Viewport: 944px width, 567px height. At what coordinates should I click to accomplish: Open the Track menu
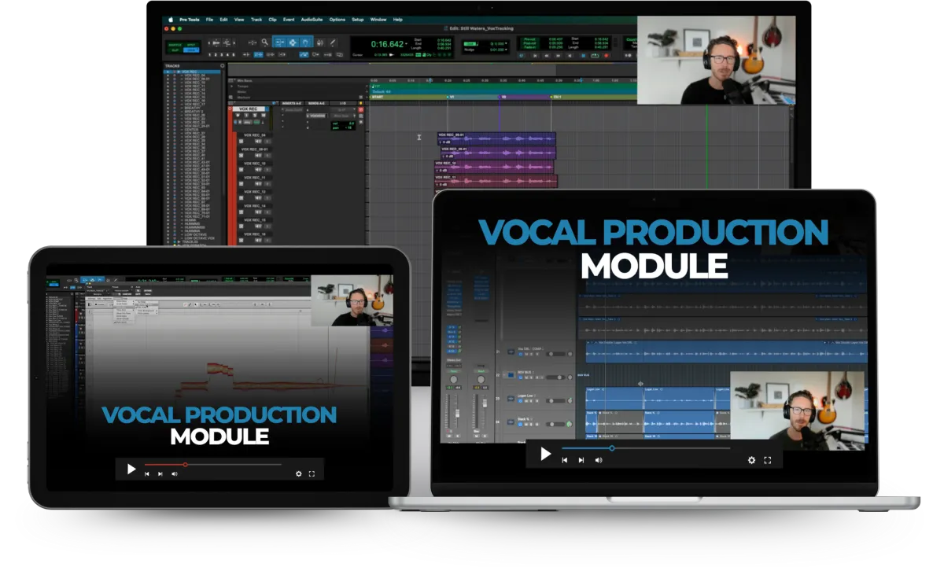(256, 20)
